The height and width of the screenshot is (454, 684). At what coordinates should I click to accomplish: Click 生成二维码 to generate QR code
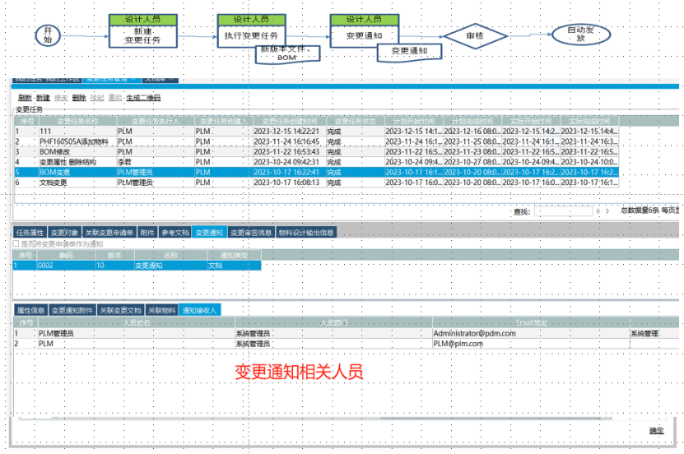(x=143, y=98)
